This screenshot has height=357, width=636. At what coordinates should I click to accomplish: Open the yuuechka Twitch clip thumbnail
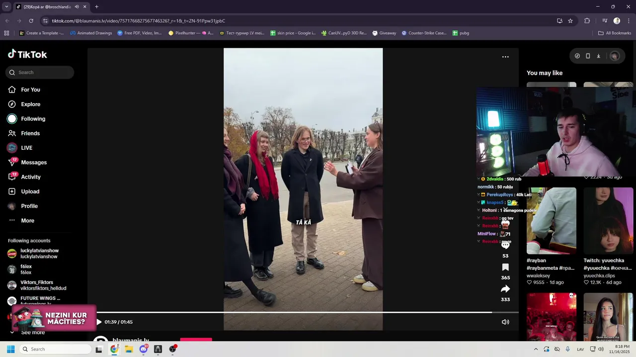tap(608, 221)
